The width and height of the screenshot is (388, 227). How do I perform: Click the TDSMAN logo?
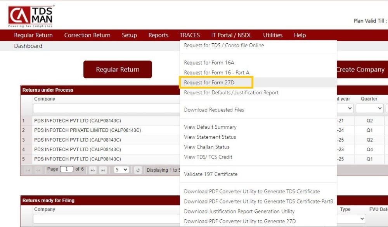click(x=30, y=15)
